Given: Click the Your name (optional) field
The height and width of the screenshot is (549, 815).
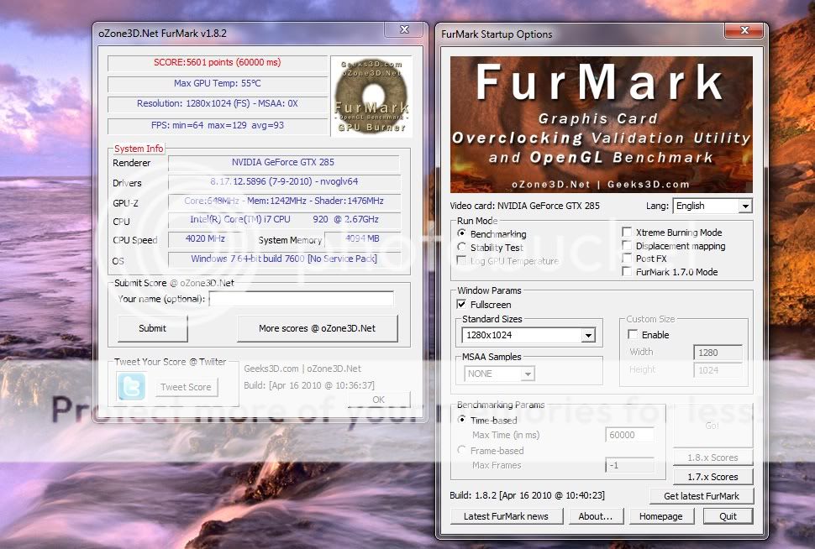Looking at the screenshot, I should 302,299.
